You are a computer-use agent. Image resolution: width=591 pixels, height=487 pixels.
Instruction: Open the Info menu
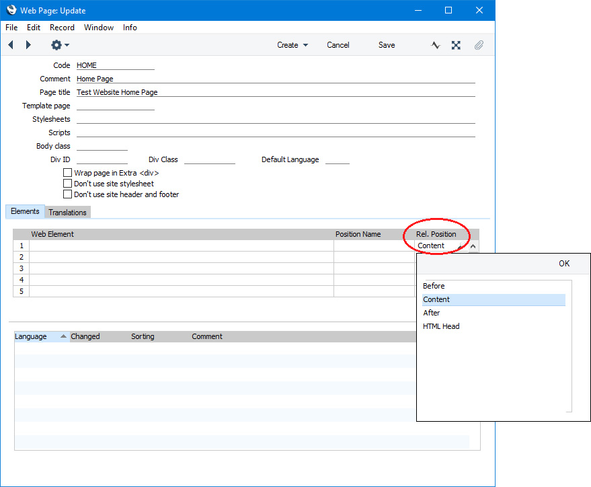pyautogui.click(x=130, y=28)
